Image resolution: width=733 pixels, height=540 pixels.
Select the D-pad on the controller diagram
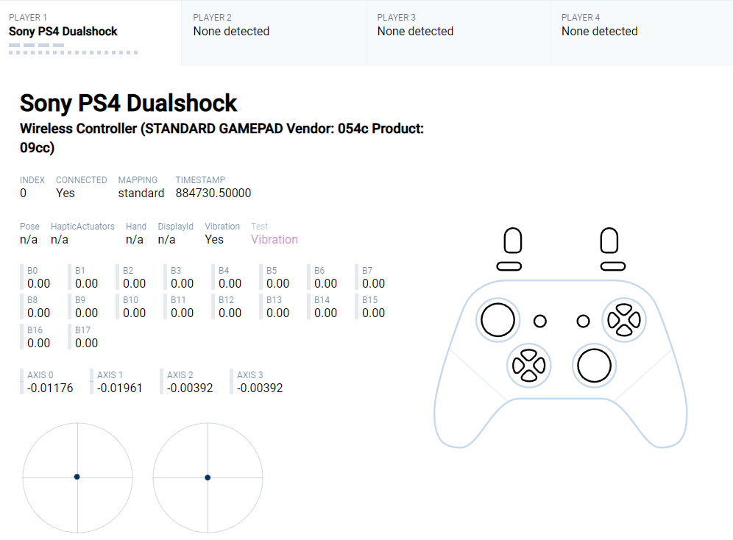pyautogui.click(x=529, y=364)
